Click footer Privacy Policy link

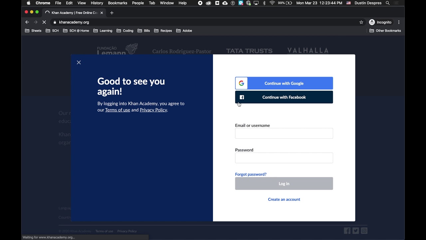click(127, 231)
